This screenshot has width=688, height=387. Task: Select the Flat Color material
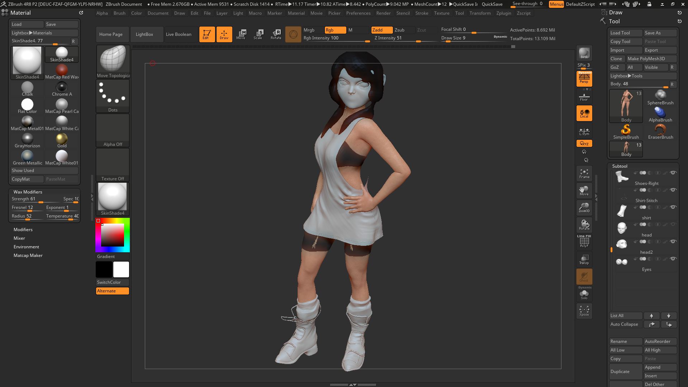(27, 106)
